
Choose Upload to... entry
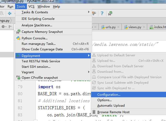pyautogui.click(x=129, y=61)
